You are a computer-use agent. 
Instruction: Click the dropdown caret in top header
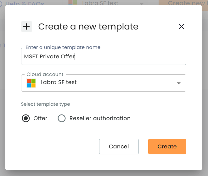(142, 4)
